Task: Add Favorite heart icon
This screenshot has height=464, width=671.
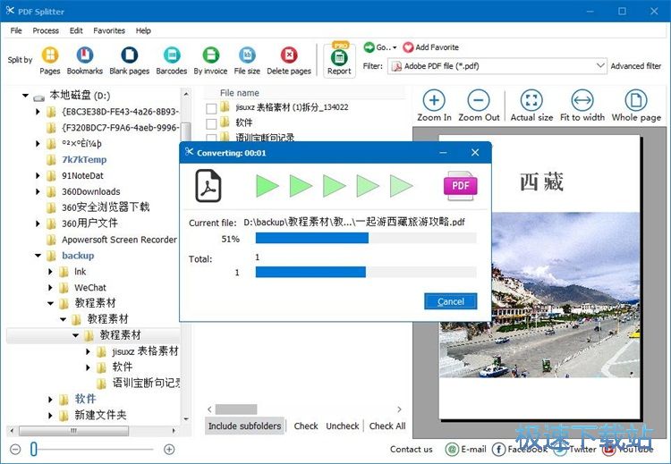Action: tap(408, 47)
